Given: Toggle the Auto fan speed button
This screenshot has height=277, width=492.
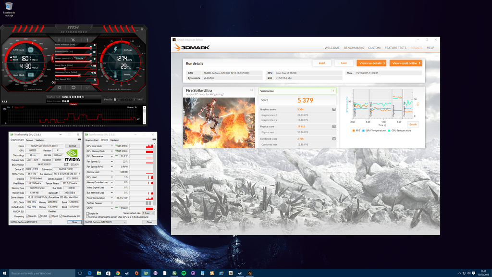Looking at the screenshot, I should tap(96, 84).
